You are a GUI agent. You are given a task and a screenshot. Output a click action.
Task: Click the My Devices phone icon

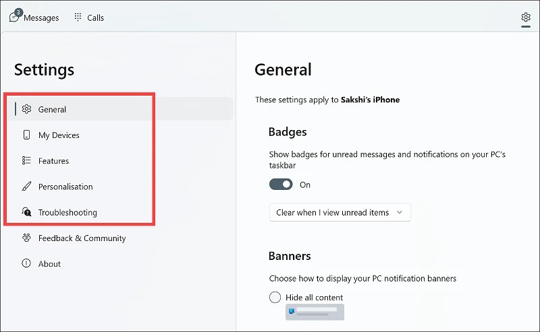[x=26, y=135]
